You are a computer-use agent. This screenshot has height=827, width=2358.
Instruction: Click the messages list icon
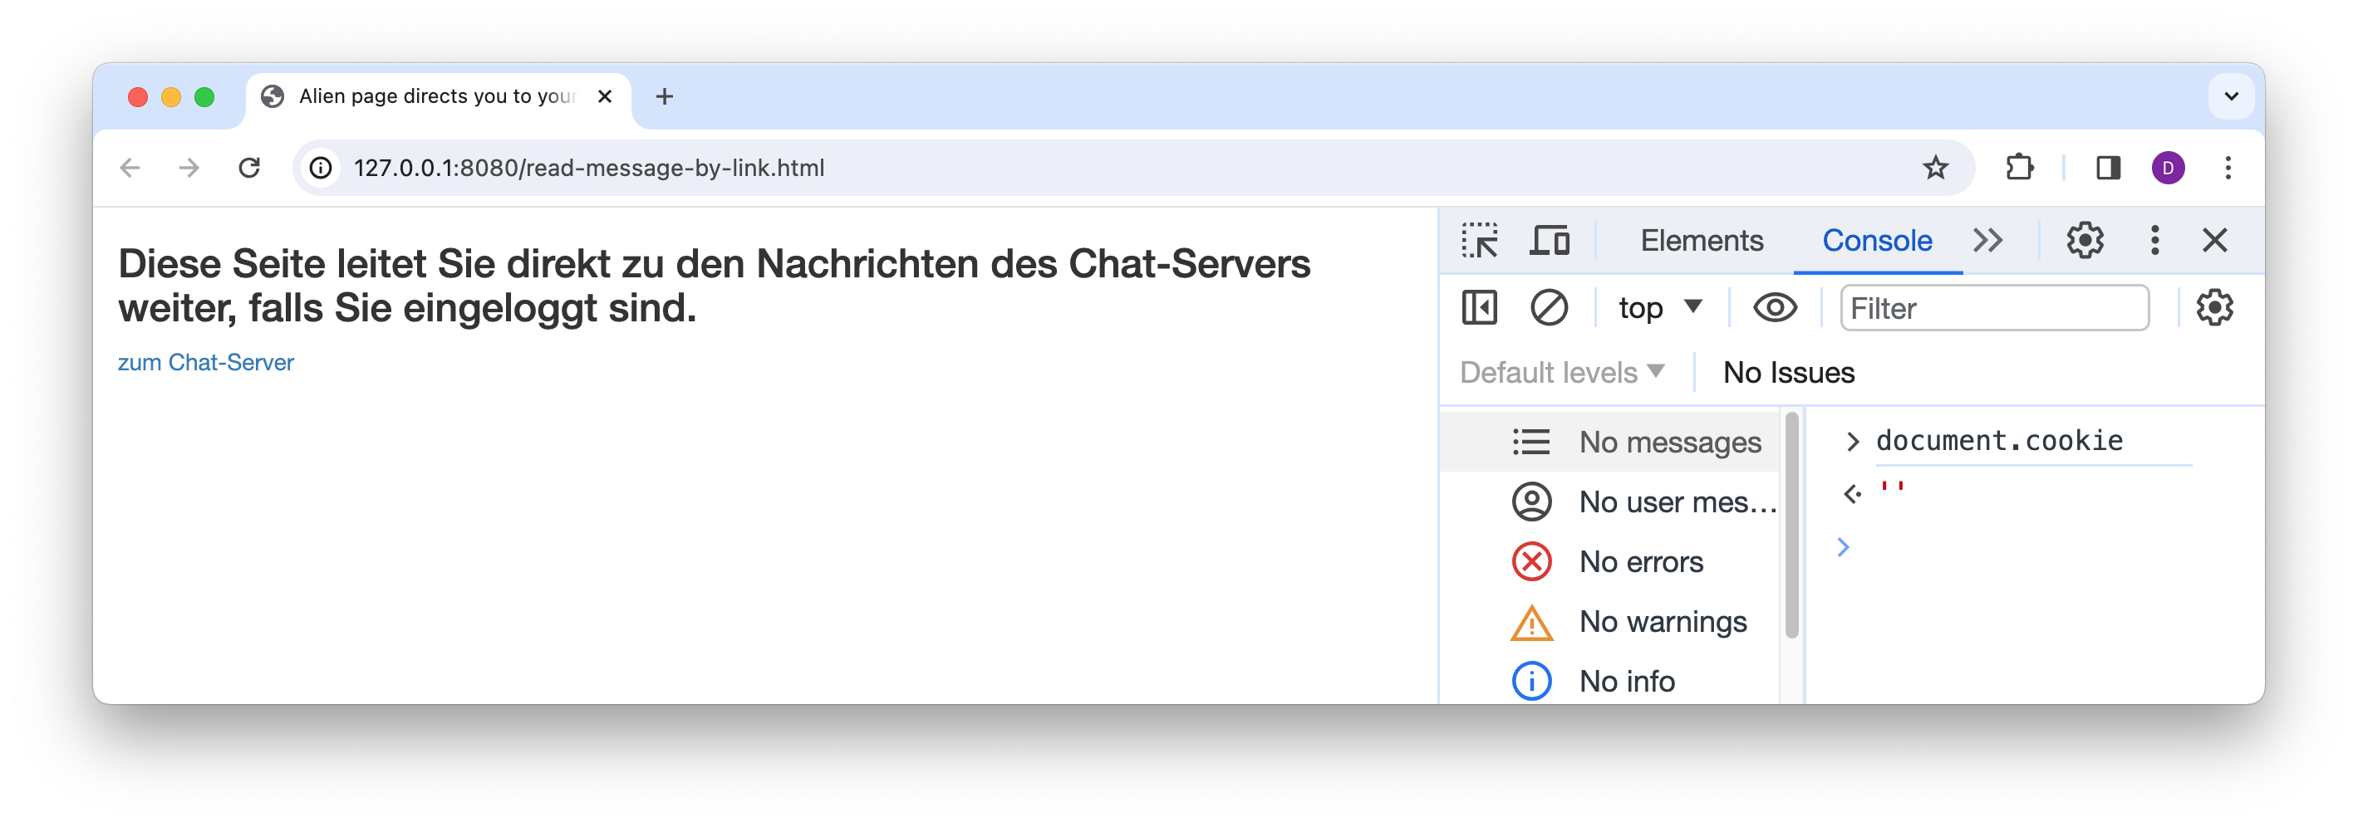pos(1530,442)
